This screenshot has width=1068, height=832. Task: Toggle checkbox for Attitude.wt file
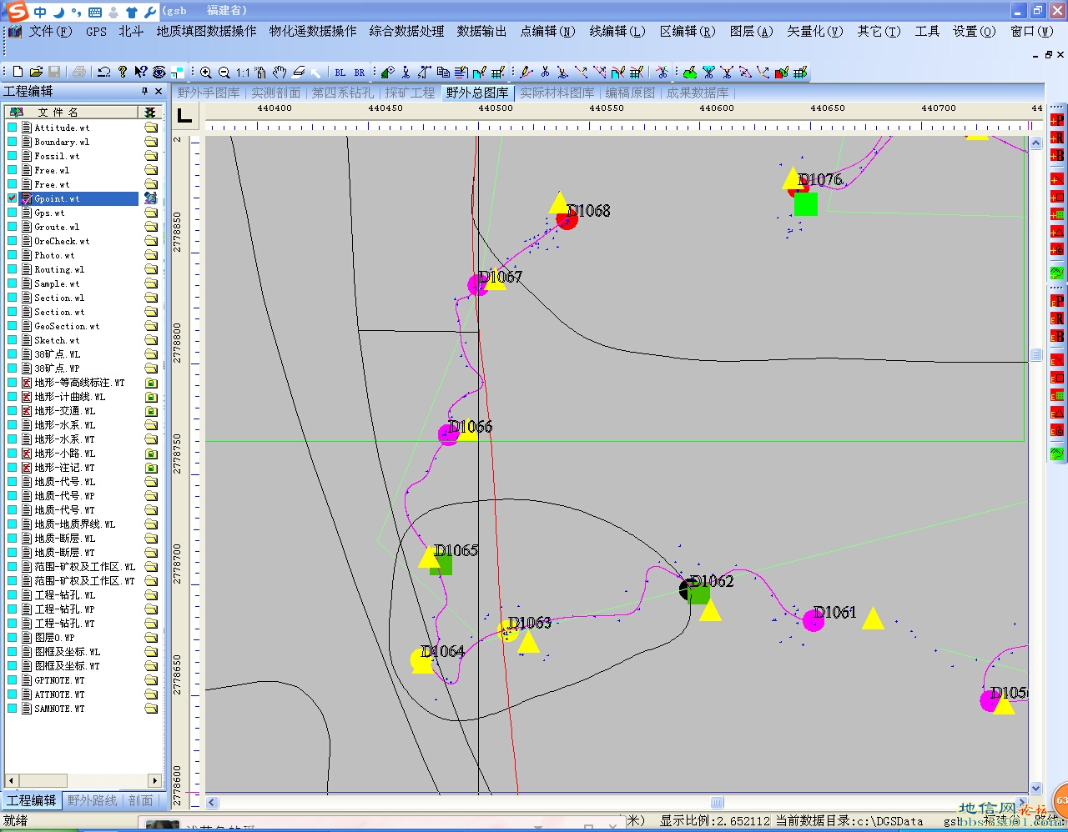(13, 128)
